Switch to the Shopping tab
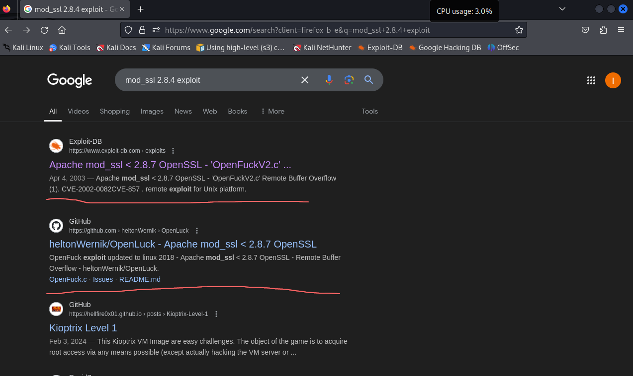Viewport: 633px width, 376px height. coord(115,111)
